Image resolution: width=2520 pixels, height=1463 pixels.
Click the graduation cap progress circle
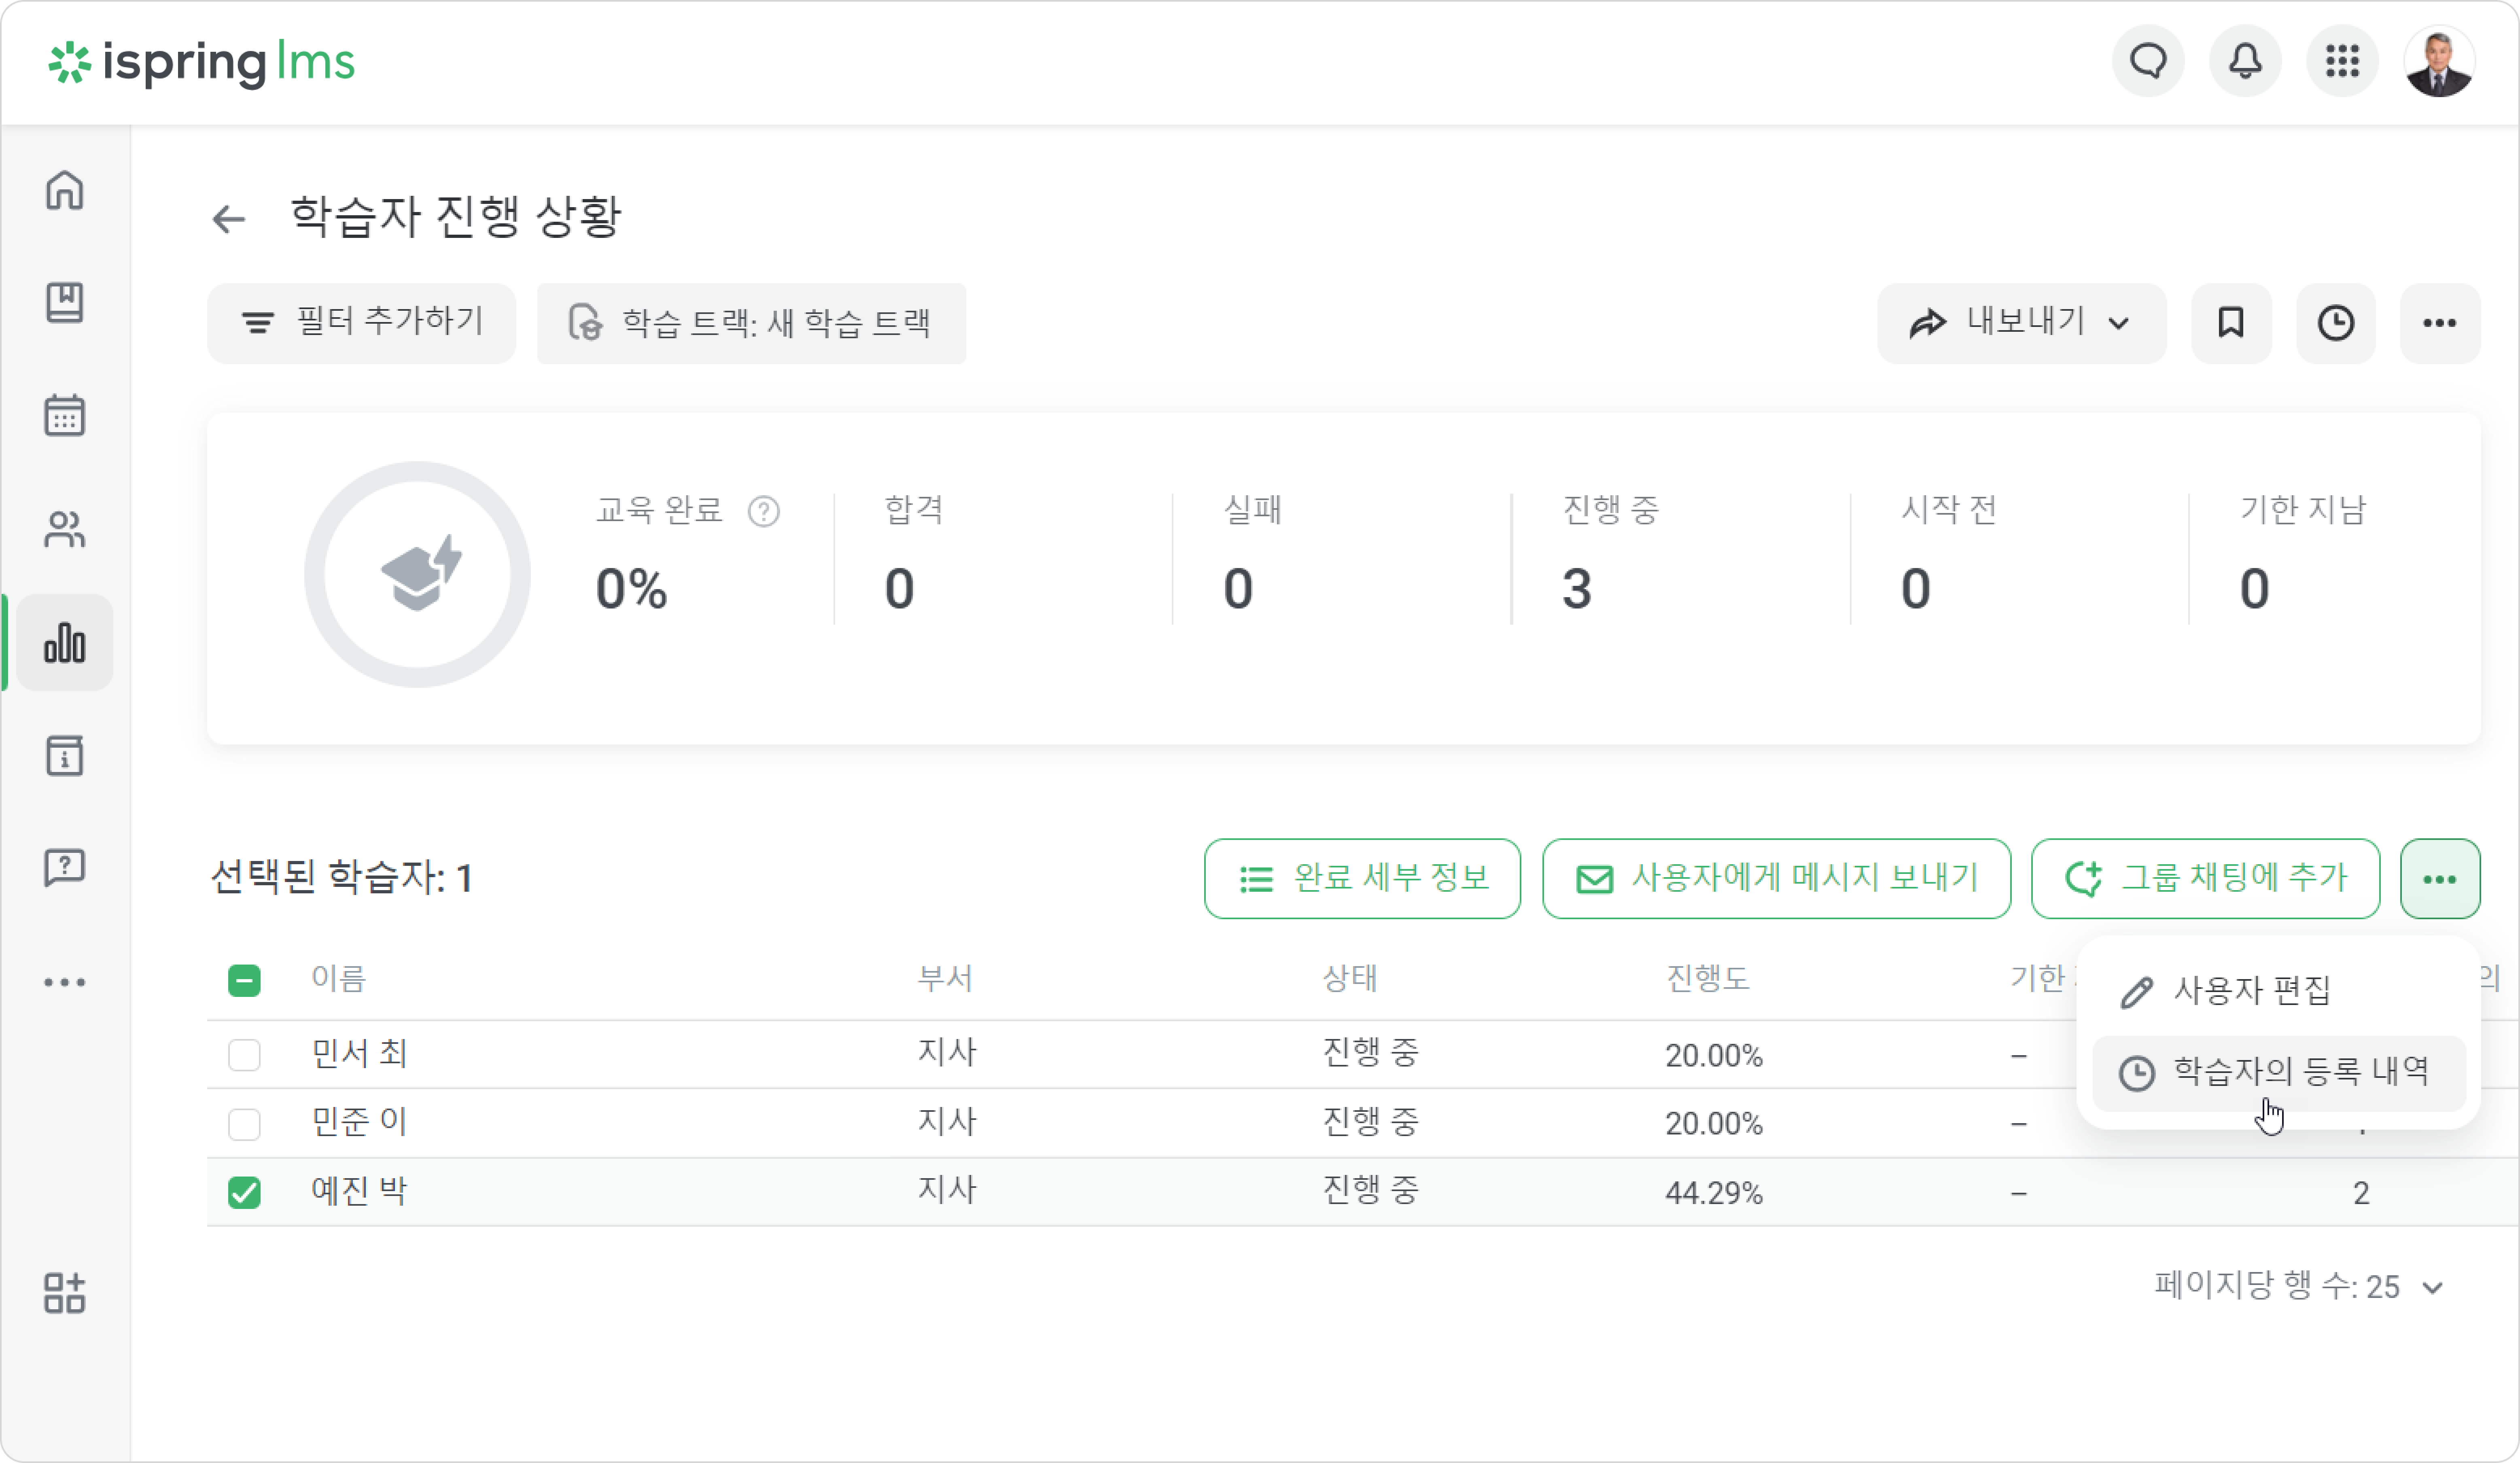point(417,574)
